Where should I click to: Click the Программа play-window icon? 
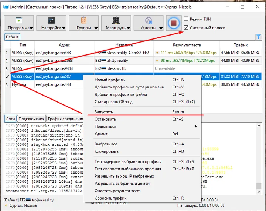pos(19,20)
